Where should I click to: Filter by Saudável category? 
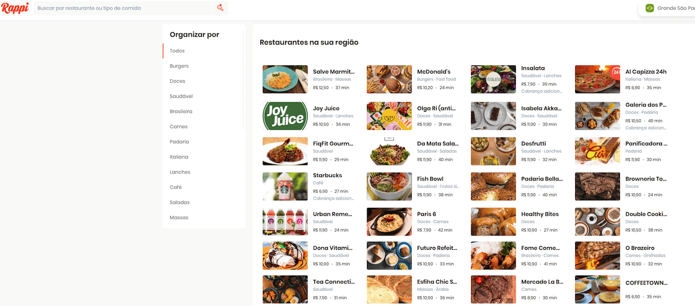click(x=181, y=96)
